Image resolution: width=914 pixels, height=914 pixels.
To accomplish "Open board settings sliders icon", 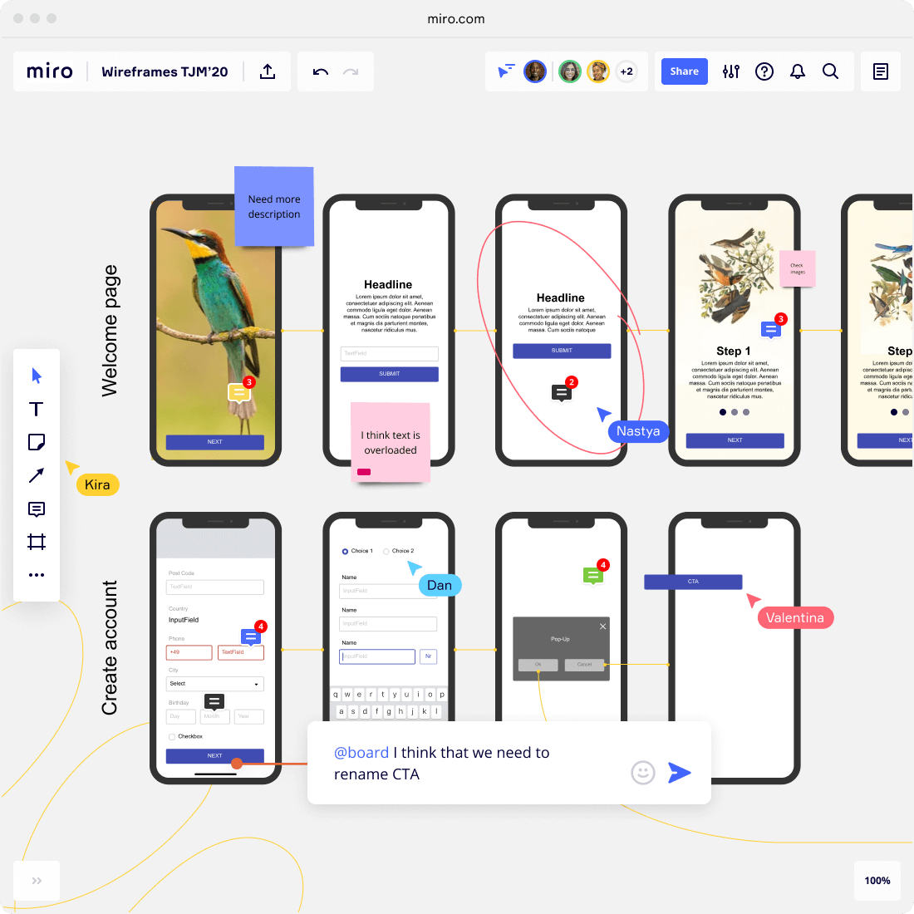I will click(x=731, y=71).
